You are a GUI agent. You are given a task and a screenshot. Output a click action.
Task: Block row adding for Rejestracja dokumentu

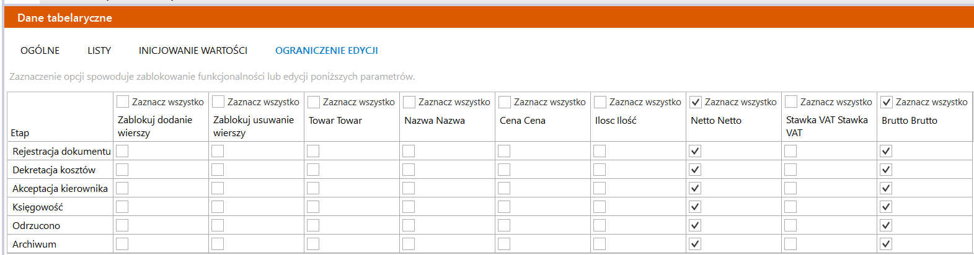[x=122, y=151]
